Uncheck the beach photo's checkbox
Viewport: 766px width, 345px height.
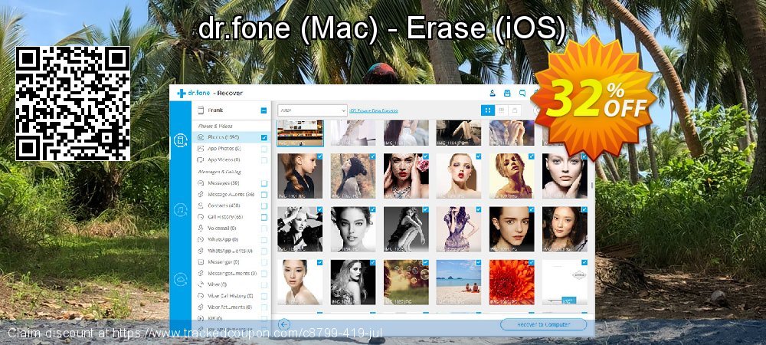click(x=478, y=262)
